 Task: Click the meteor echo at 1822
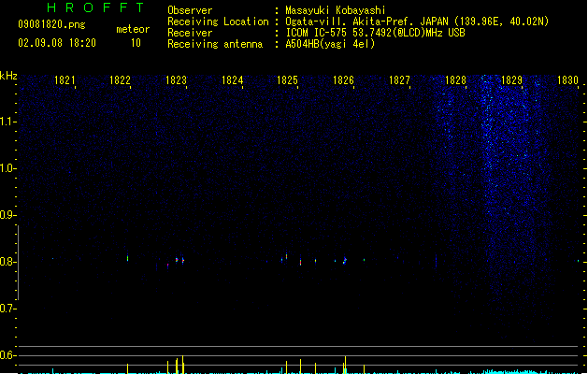tap(127, 258)
